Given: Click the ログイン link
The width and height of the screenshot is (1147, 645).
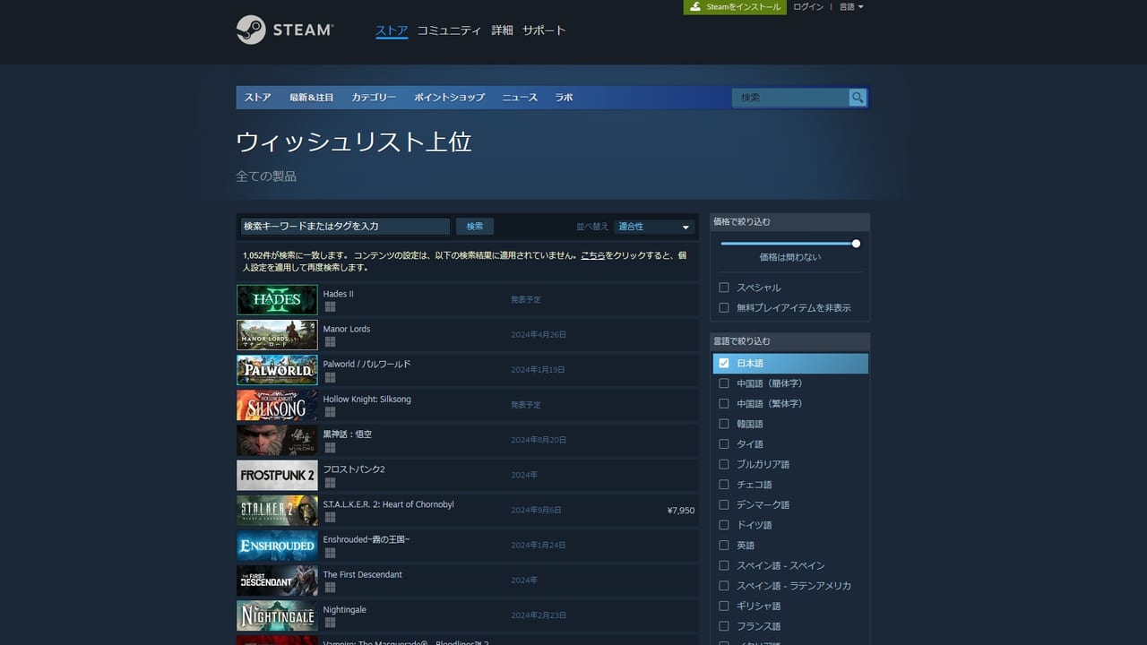Looking at the screenshot, I should tap(808, 7).
